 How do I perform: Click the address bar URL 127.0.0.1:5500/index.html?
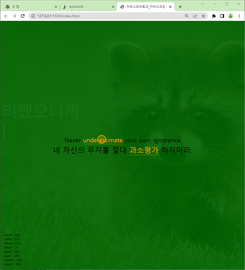click(58, 16)
